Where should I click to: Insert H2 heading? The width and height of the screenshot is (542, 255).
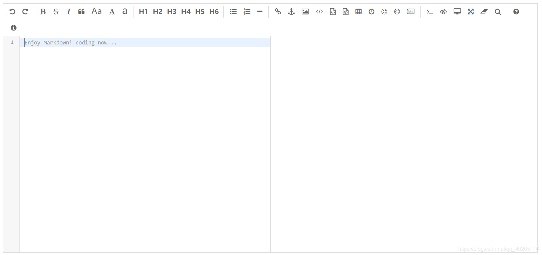point(157,12)
